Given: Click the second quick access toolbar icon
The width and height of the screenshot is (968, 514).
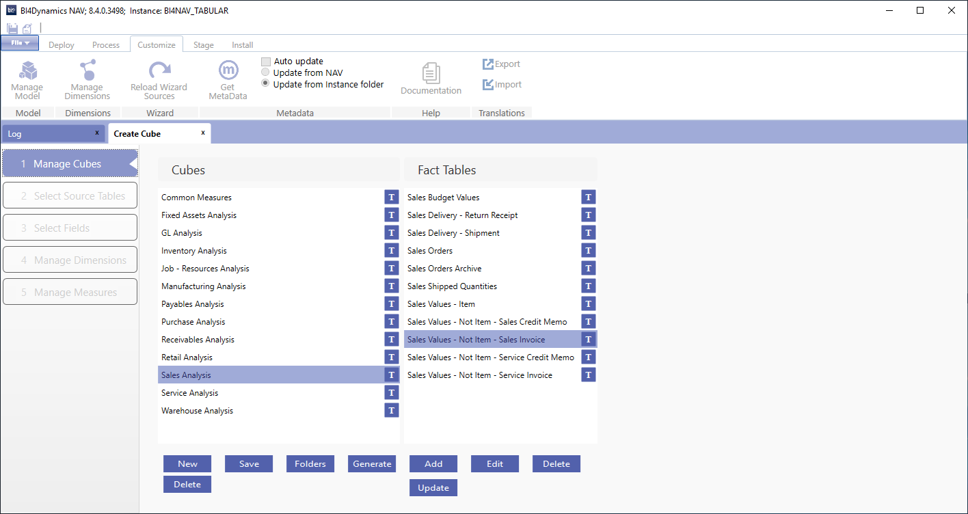Looking at the screenshot, I should [x=27, y=28].
